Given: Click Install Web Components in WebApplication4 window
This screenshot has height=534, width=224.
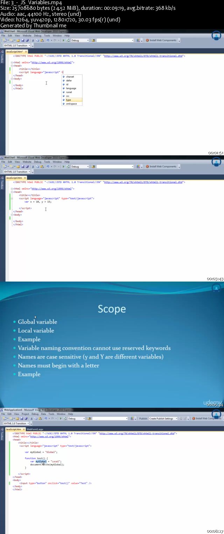Looking at the screenshot, I should [206, 418].
